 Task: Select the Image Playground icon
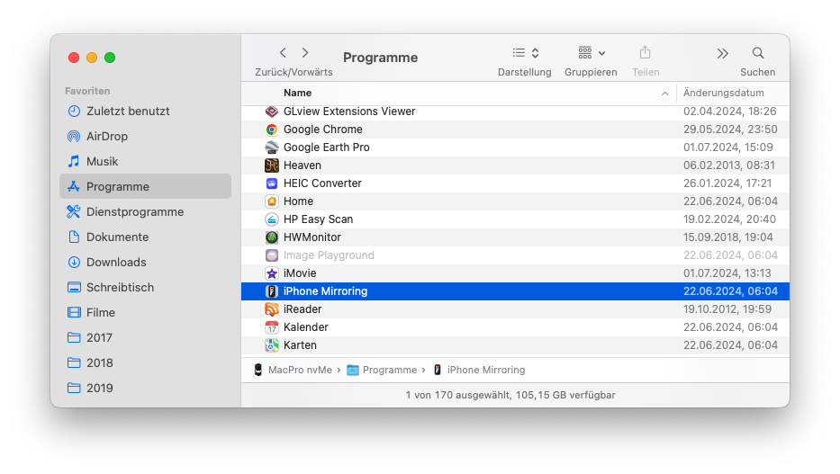[x=272, y=255]
